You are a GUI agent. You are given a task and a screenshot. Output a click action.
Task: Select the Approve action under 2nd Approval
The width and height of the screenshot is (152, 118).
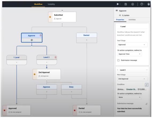[47, 90]
